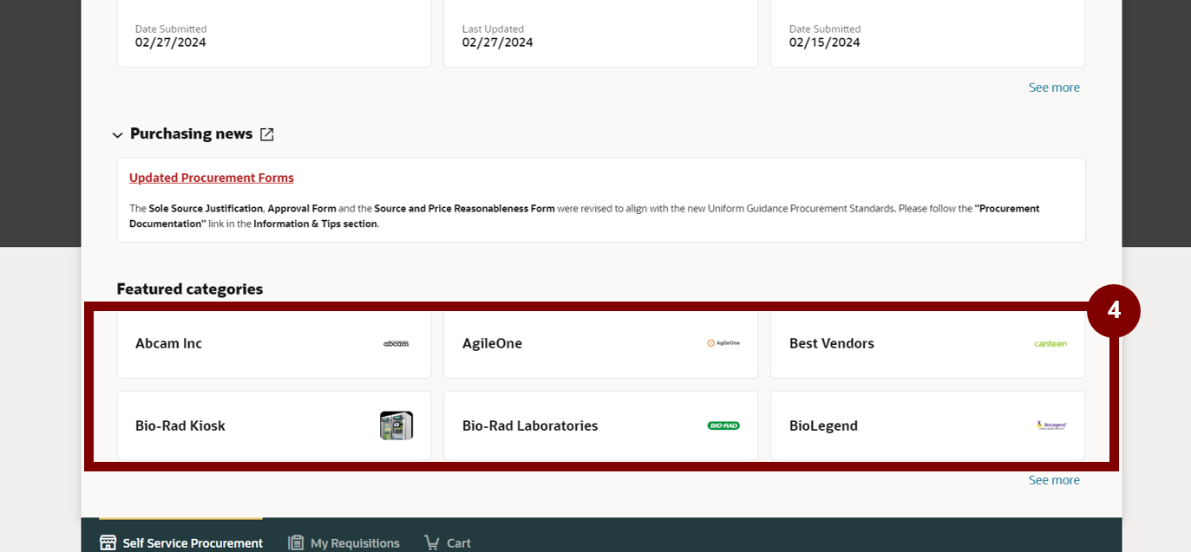Click See more below requisition cards
Viewport: 1191px width, 552px height.
point(1054,88)
